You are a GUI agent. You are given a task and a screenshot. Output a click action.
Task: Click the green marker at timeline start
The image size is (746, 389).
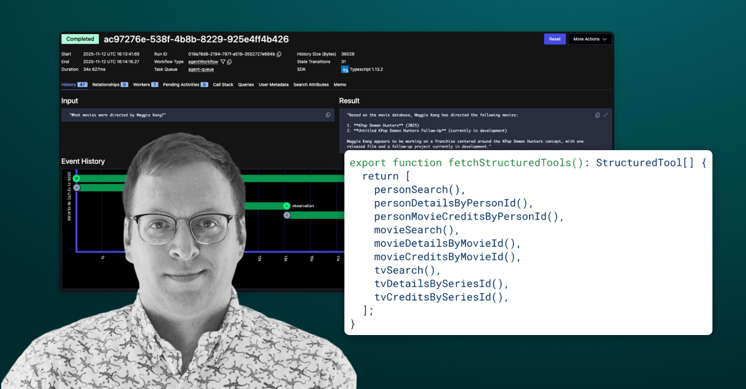[x=76, y=179]
